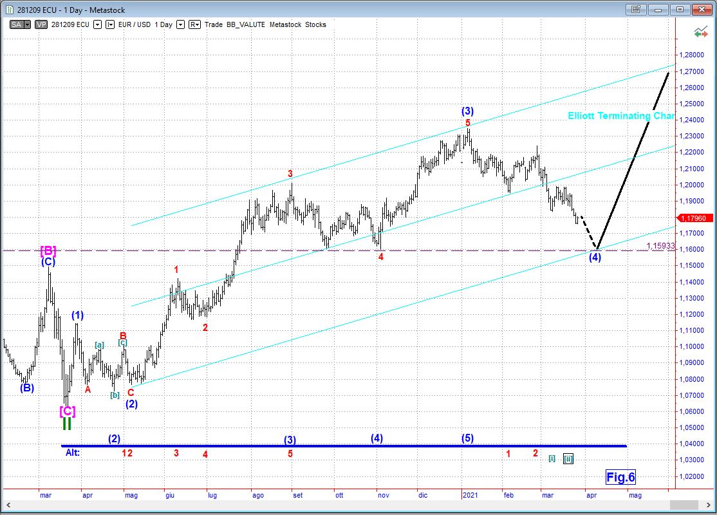This screenshot has width=717, height=515.
Task: Pop out the chart window
Action: 636,9
